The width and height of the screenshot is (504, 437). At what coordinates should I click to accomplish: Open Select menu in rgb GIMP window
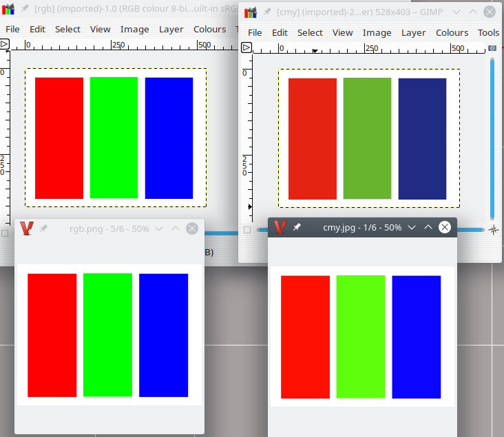click(67, 29)
